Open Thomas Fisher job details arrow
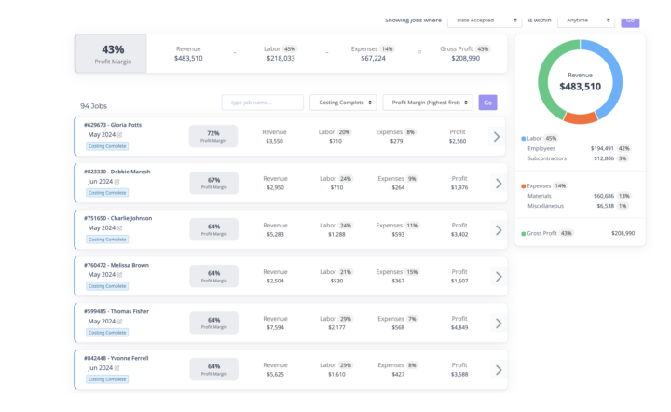 coord(499,323)
